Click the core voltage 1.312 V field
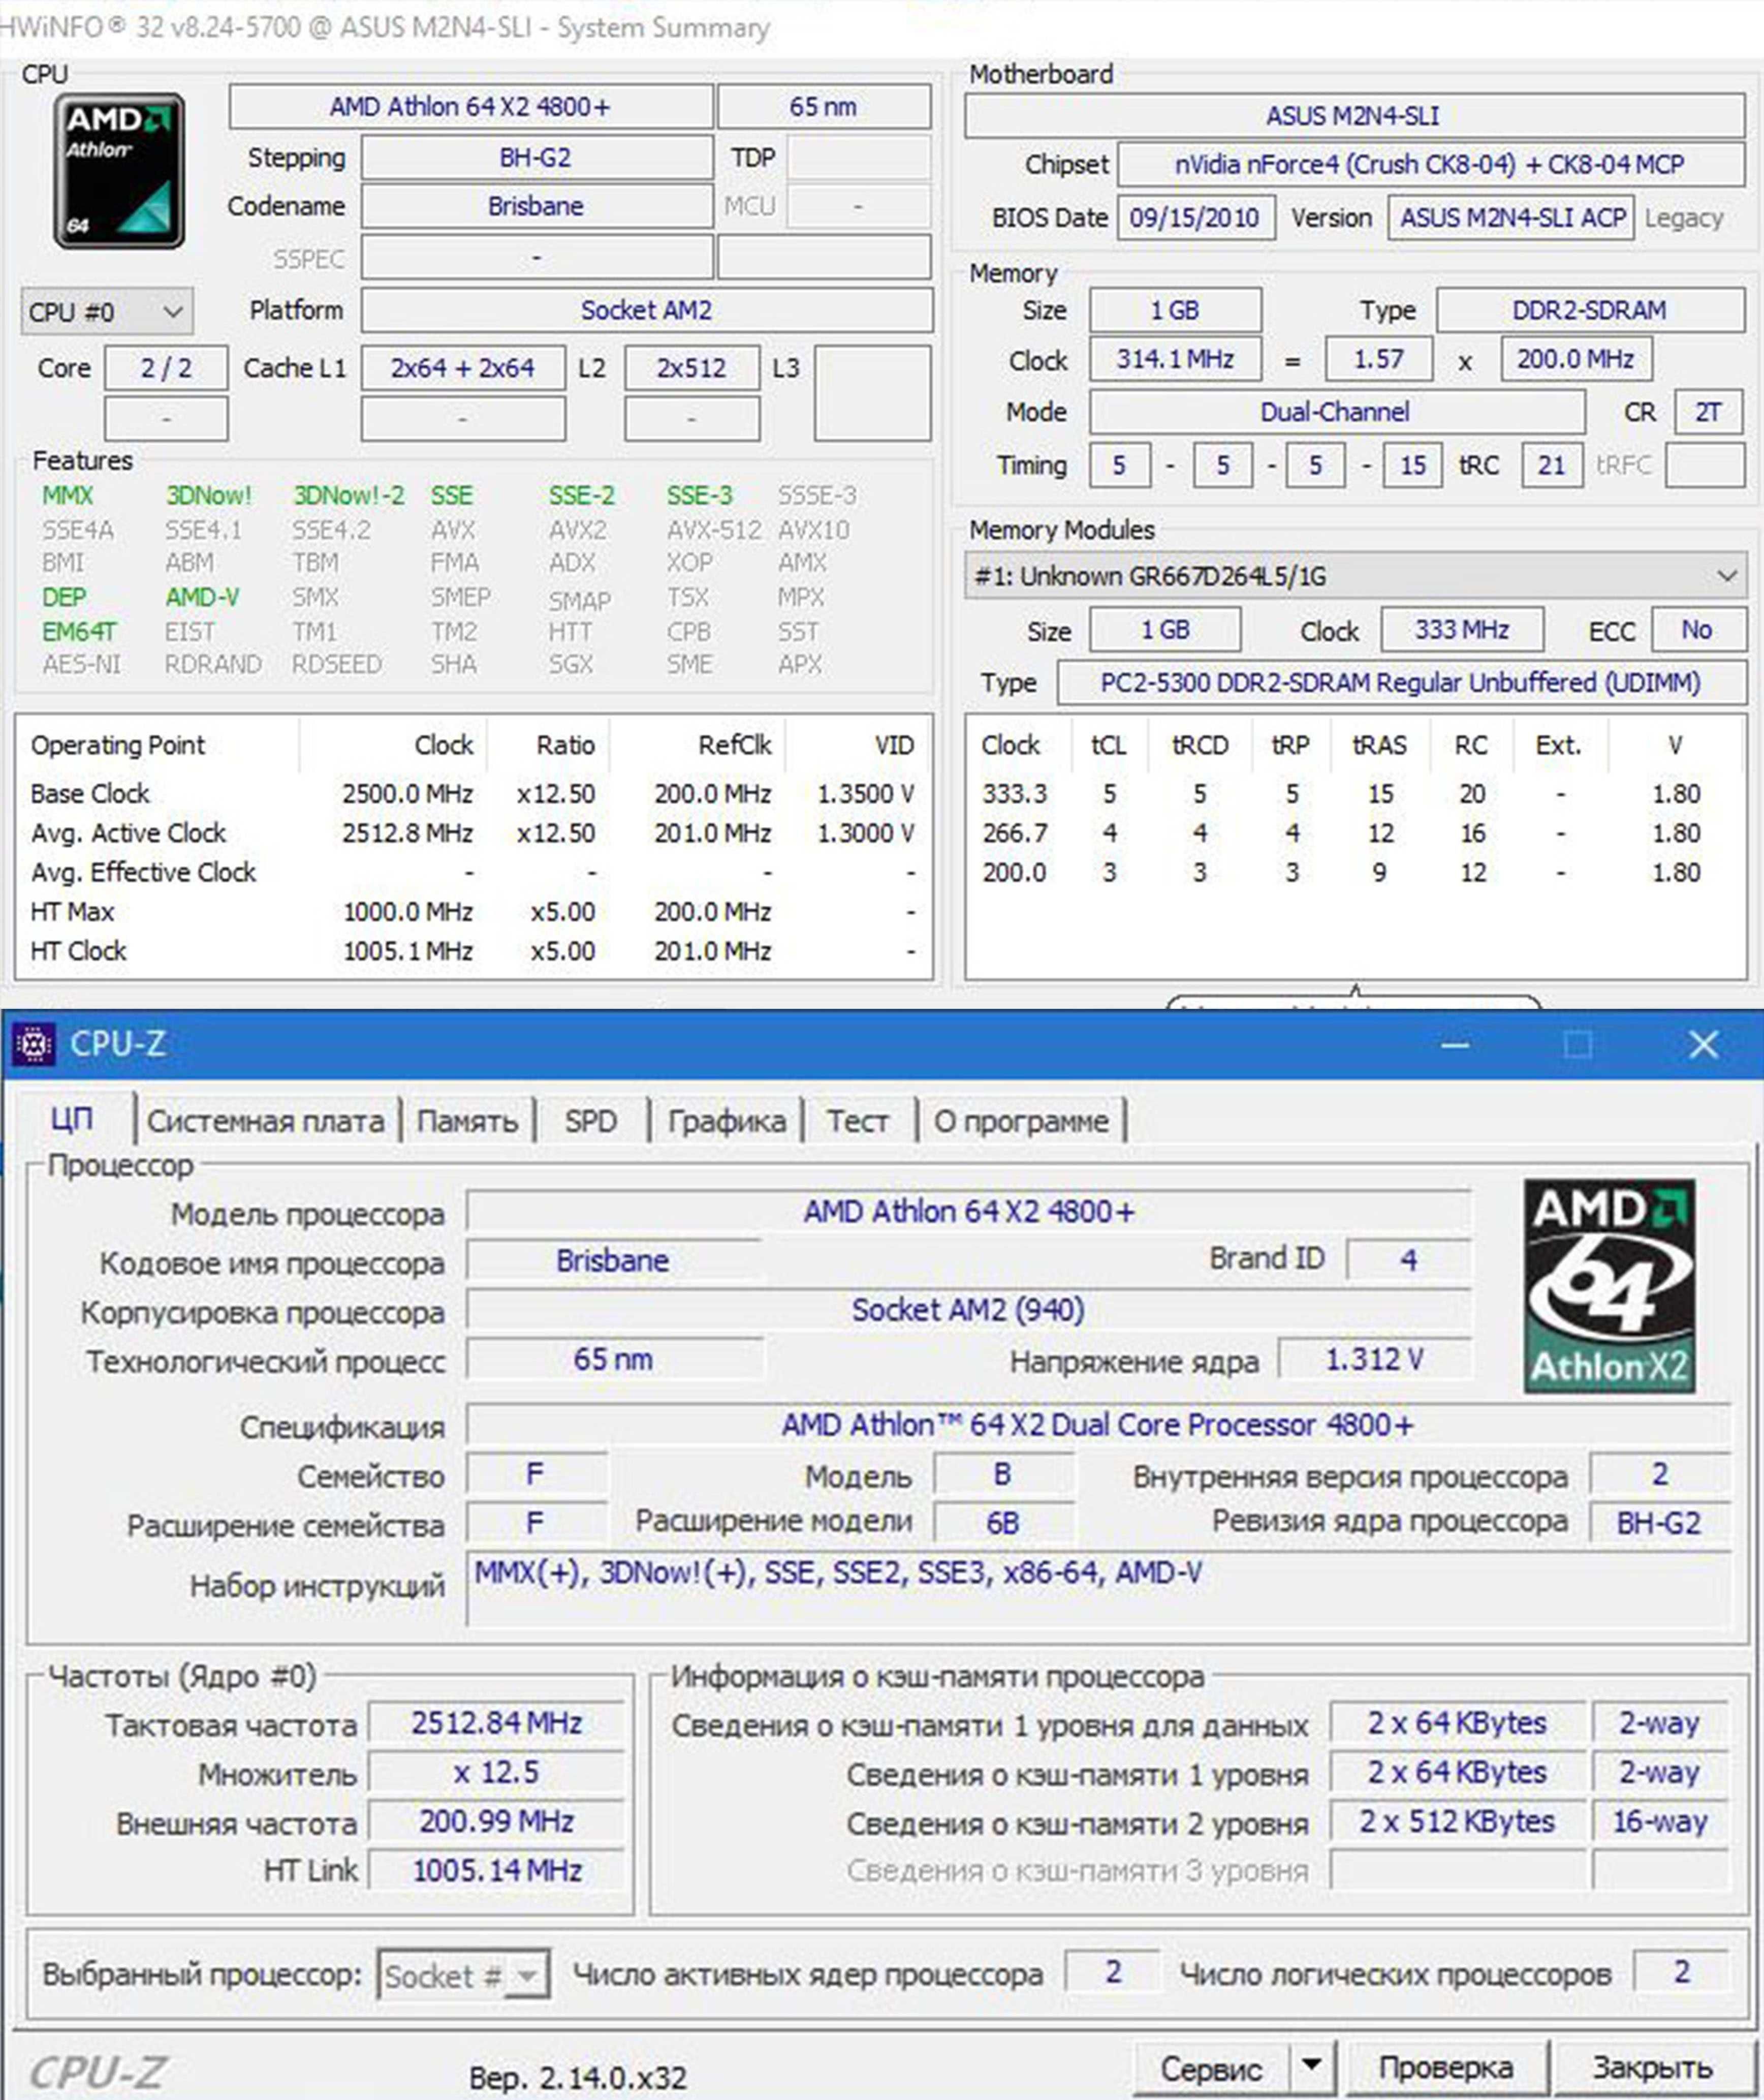 pos(1375,1360)
